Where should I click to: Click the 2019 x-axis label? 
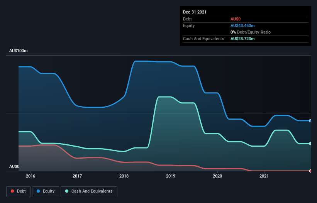[x=171, y=176]
